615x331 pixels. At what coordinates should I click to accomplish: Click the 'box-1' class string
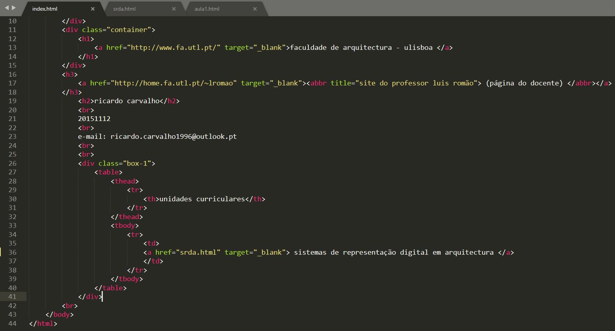click(137, 163)
